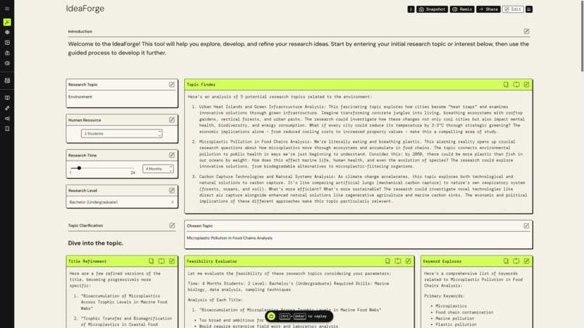Click 'Dive into the topic.' heading
The height and width of the screenshot is (328, 584).
[x=96, y=243]
